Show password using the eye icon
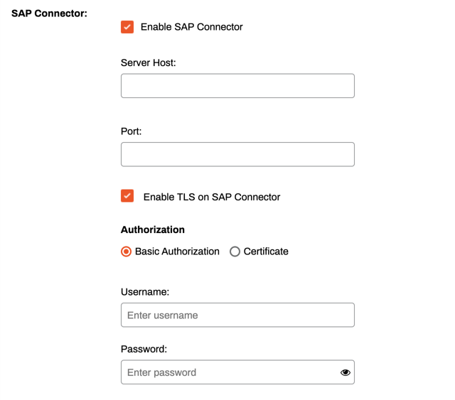455x400 pixels. 345,372
